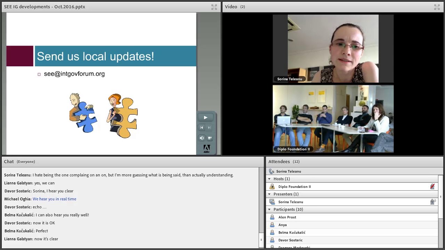Click Sorina Teleanu's video feed
The width and height of the screenshot is (445, 250).
pyautogui.click(x=333, y=48)
